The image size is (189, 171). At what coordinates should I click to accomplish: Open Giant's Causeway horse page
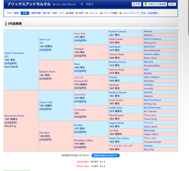pyautogui.click(x=14, y=53)
